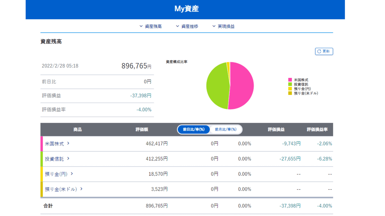
Task: Click arrow next to 投資信託
Action: pyautogui.click(x=68, y=158)
